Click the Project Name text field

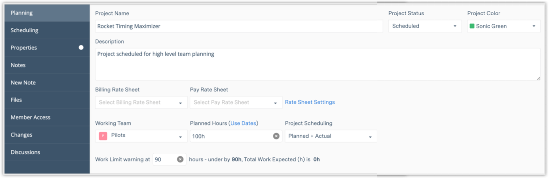click(x=239, y=26)
